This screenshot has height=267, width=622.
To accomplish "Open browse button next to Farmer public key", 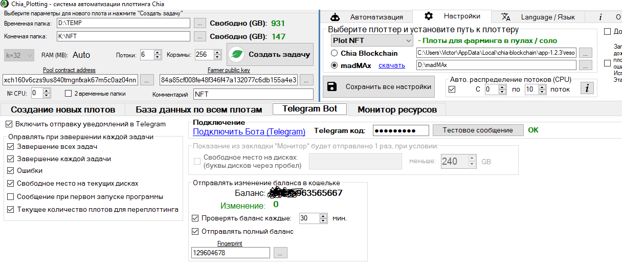I will [306, 80].
